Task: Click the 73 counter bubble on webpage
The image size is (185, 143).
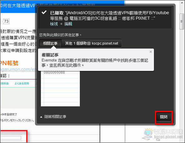Action: [6, 21]
